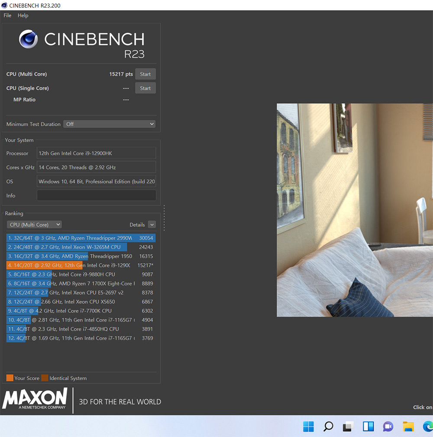Open Microsoft Edge from the taskbar
Image resolution: width=433 pixels, height=437 pixels.
(x=428, y=427)
